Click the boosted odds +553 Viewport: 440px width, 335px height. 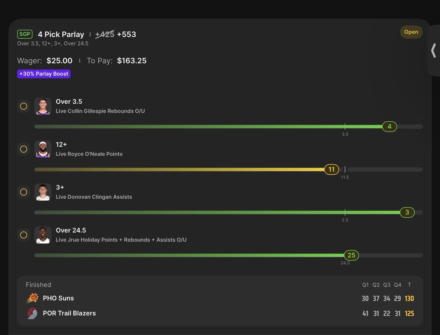[126, 34]
